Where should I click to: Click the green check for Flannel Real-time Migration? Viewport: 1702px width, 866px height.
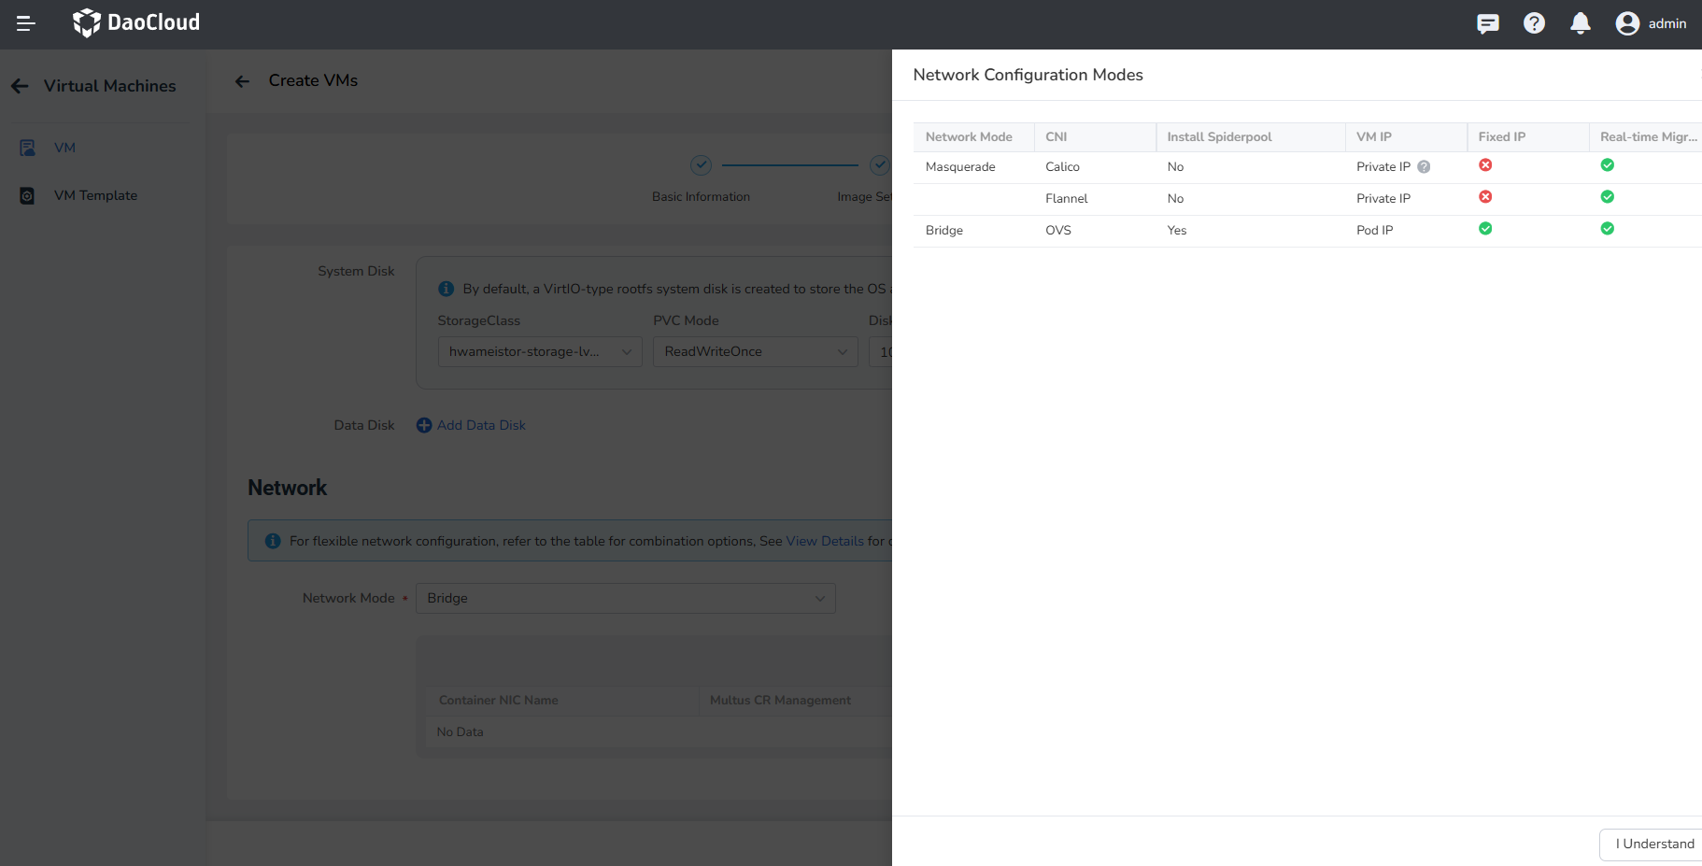pos(1607,197)
